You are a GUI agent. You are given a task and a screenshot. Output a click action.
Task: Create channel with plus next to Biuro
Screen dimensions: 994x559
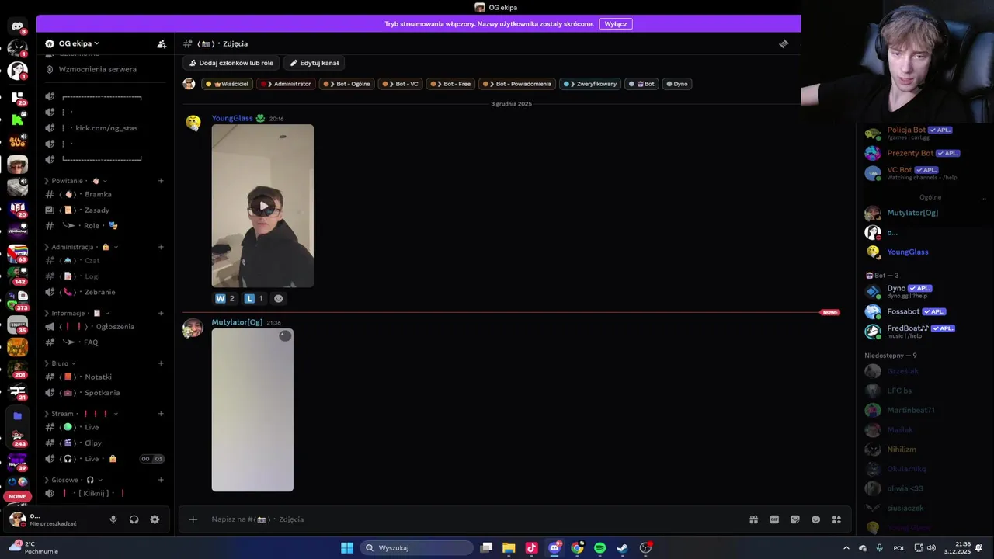click(x=161, y=363)
